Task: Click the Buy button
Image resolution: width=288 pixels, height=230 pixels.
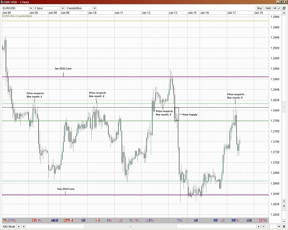Action: [x=260, y=8]
